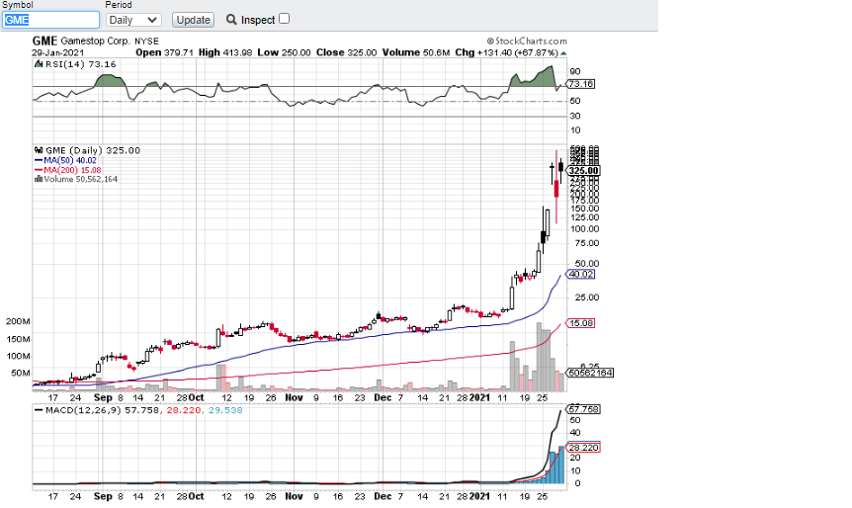This screenshot has width=852, height=508.
Task: Click the Update button
Action: 193,20
